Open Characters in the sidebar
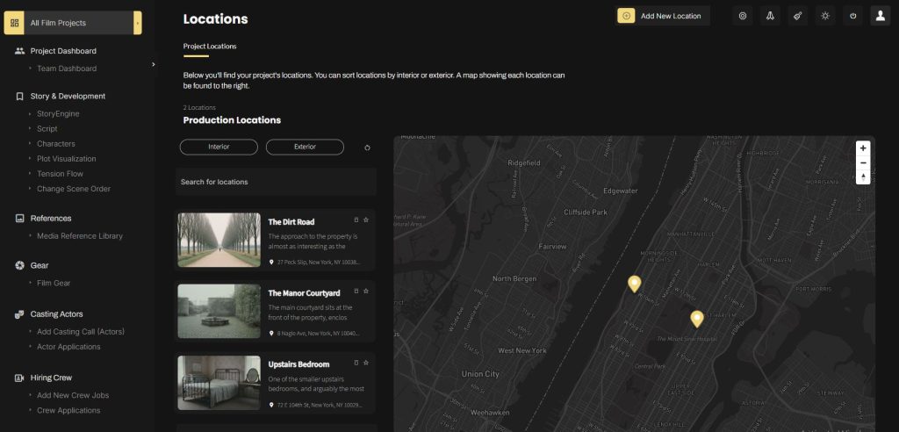 pos(55,143)
